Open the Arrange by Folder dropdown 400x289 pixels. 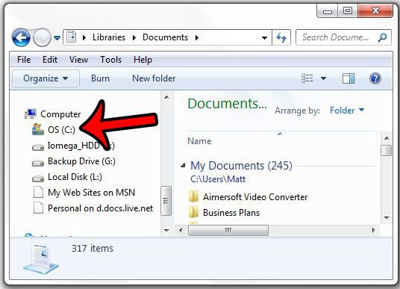point(347,111)
